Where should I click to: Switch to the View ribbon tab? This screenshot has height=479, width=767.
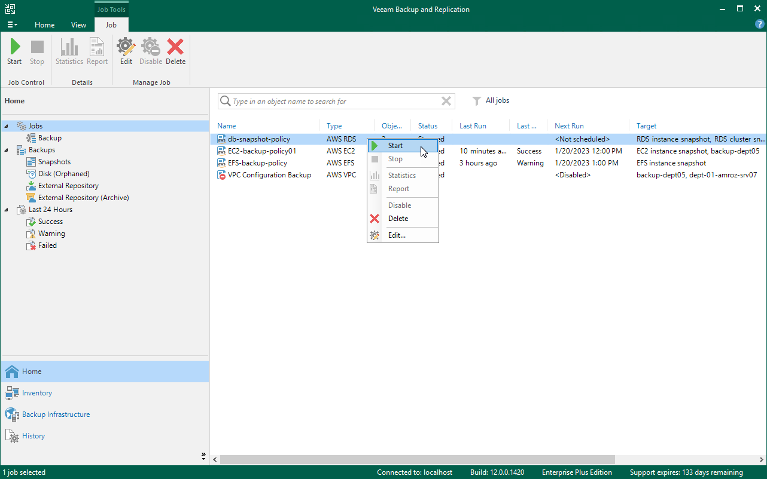(78, 24)
